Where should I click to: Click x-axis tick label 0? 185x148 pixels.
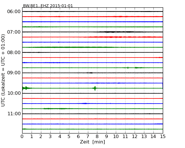tap(22, 137)
